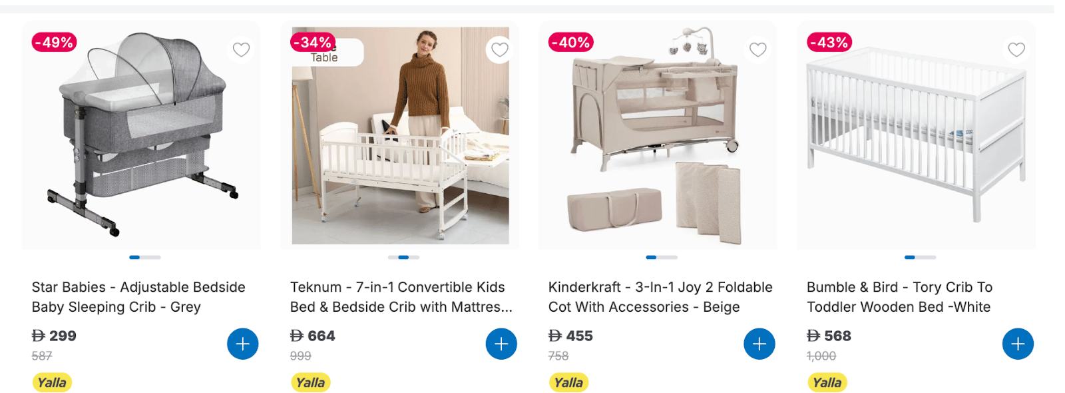The width and height of the screenshot is (1065, 393).
Task: Add Star Babies crib to wishlist heart
Action: click(242, 49)
